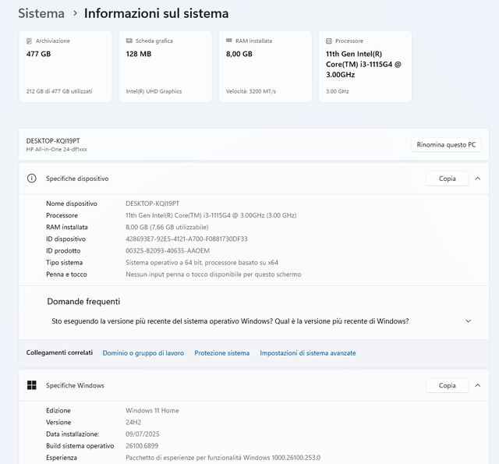
Task: Collapse the Specifiche dispositivo section
Action: [477, 179]
